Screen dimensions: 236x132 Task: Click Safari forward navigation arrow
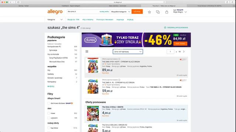(14, 2)
